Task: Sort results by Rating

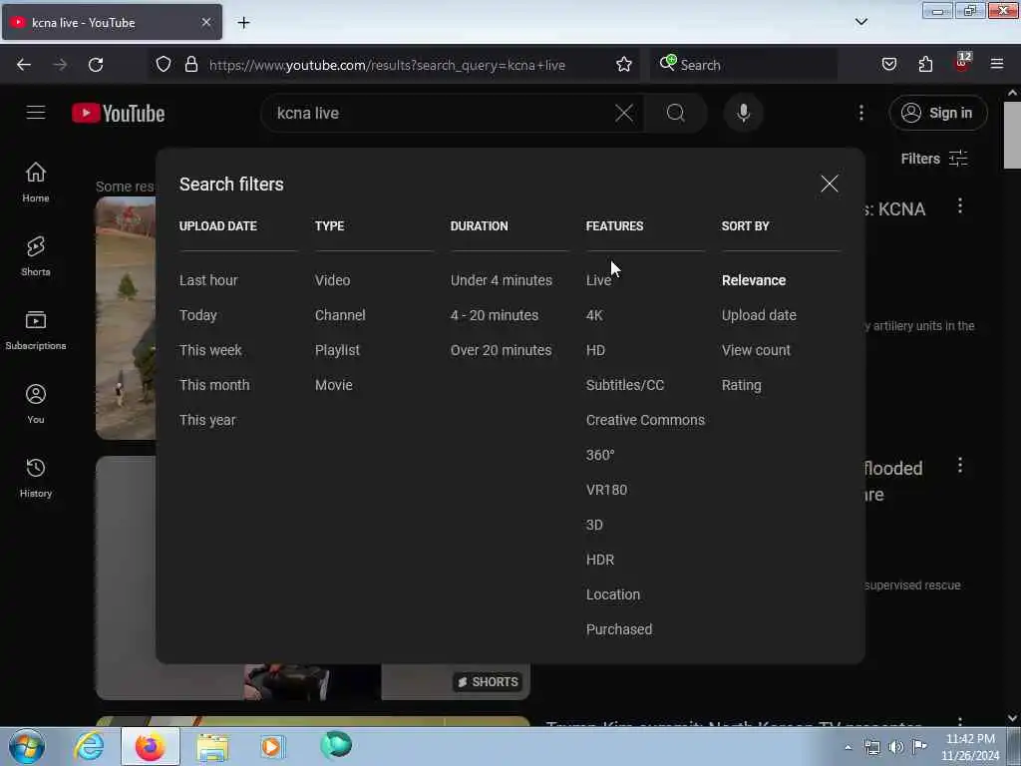Action: 741,385
